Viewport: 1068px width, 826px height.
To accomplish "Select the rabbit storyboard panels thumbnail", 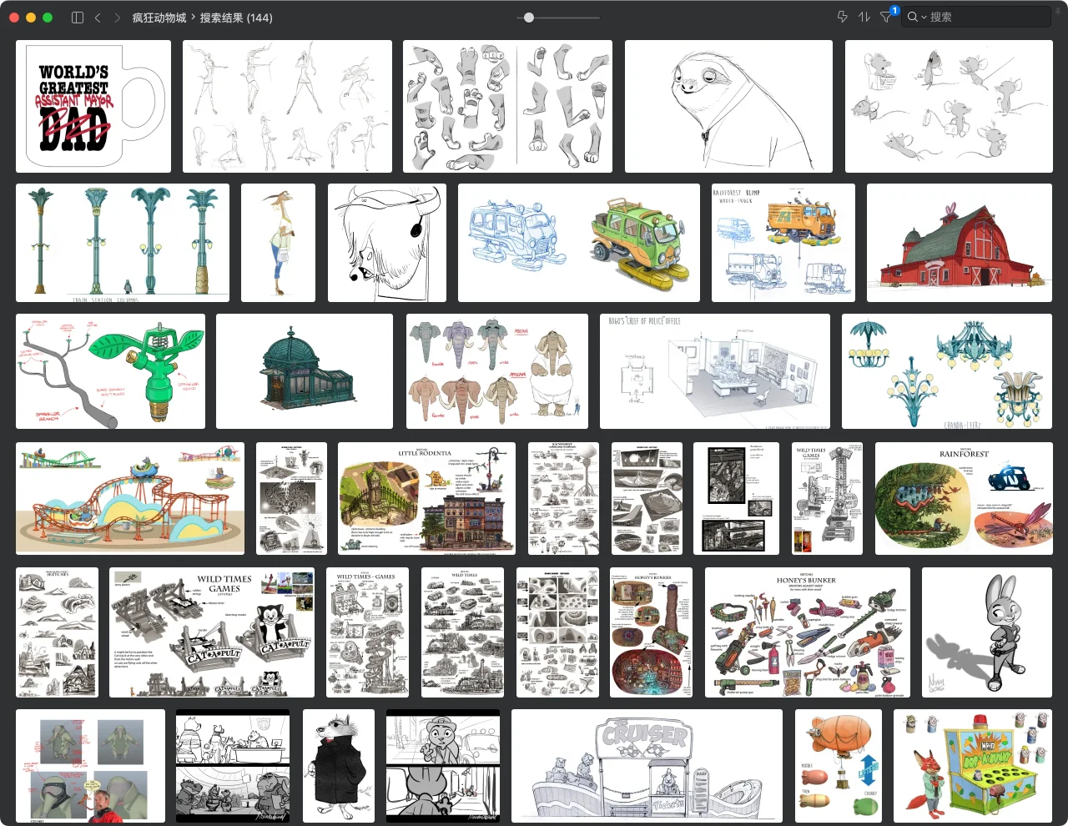I will point(443,766).
